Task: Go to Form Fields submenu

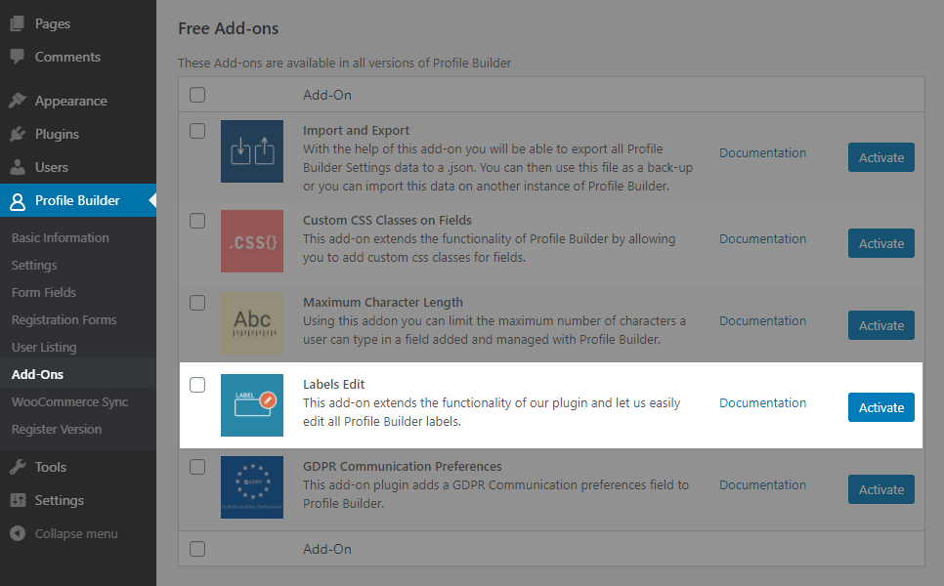Action: [44, 292]
